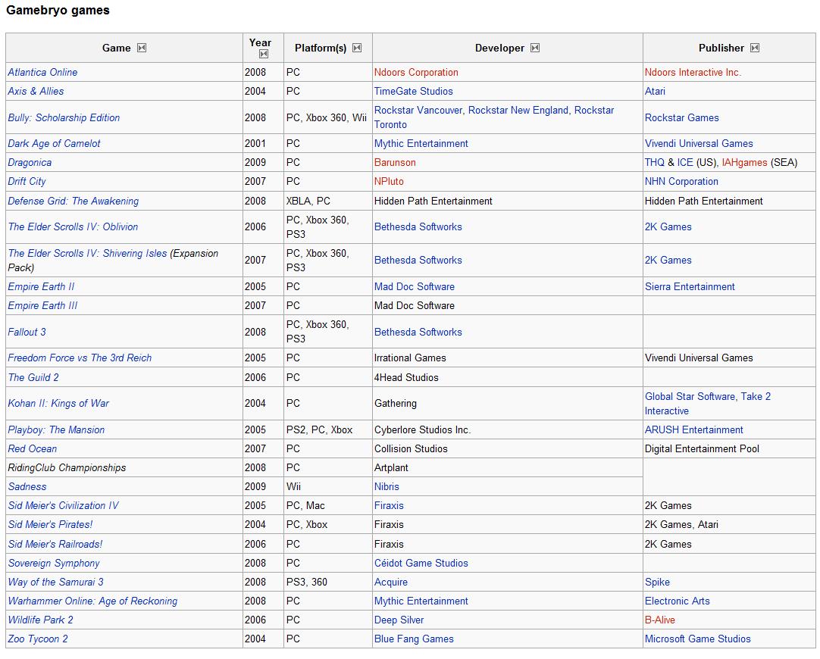This screenshot has width=820, height=659.
Task: Open Sid Meier's Civilization IV link
Action: [x=63, y=505]
